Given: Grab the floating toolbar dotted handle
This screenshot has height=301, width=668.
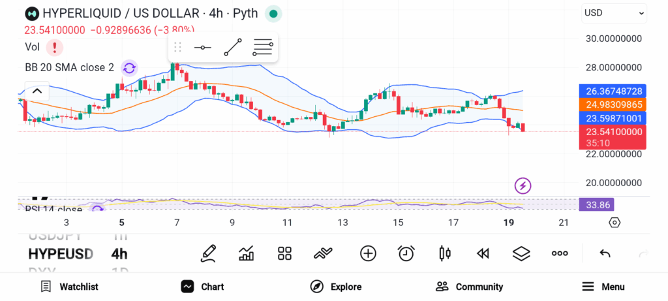Looking at the screenshot, I should (177, 47).
